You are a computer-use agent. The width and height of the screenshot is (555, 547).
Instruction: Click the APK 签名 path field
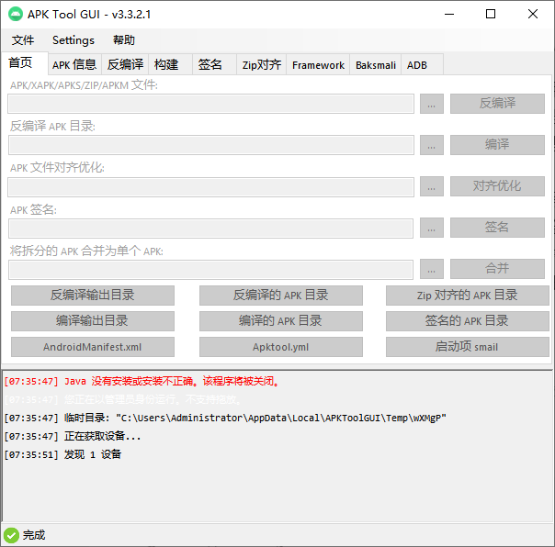[211, 228]
